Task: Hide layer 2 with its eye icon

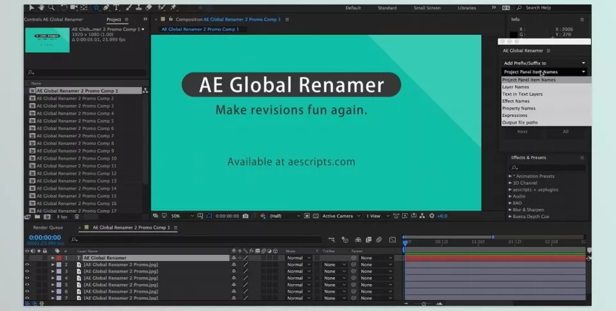Action: point(27,265)
